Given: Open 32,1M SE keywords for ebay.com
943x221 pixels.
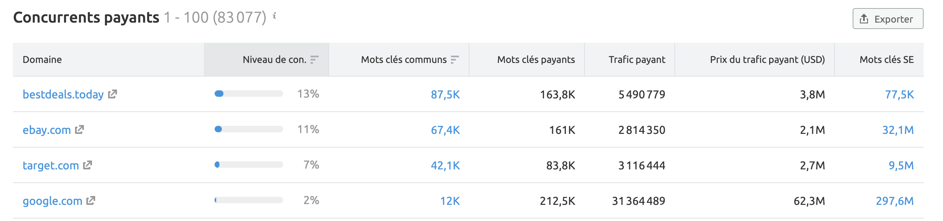Looking at the screenshot, I should tap(897, 130).
